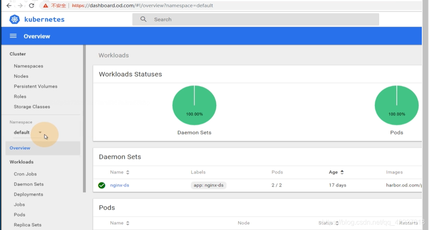429x230 pixels.
Task: Click the Node column header in Pods
Action: (244, 223)
